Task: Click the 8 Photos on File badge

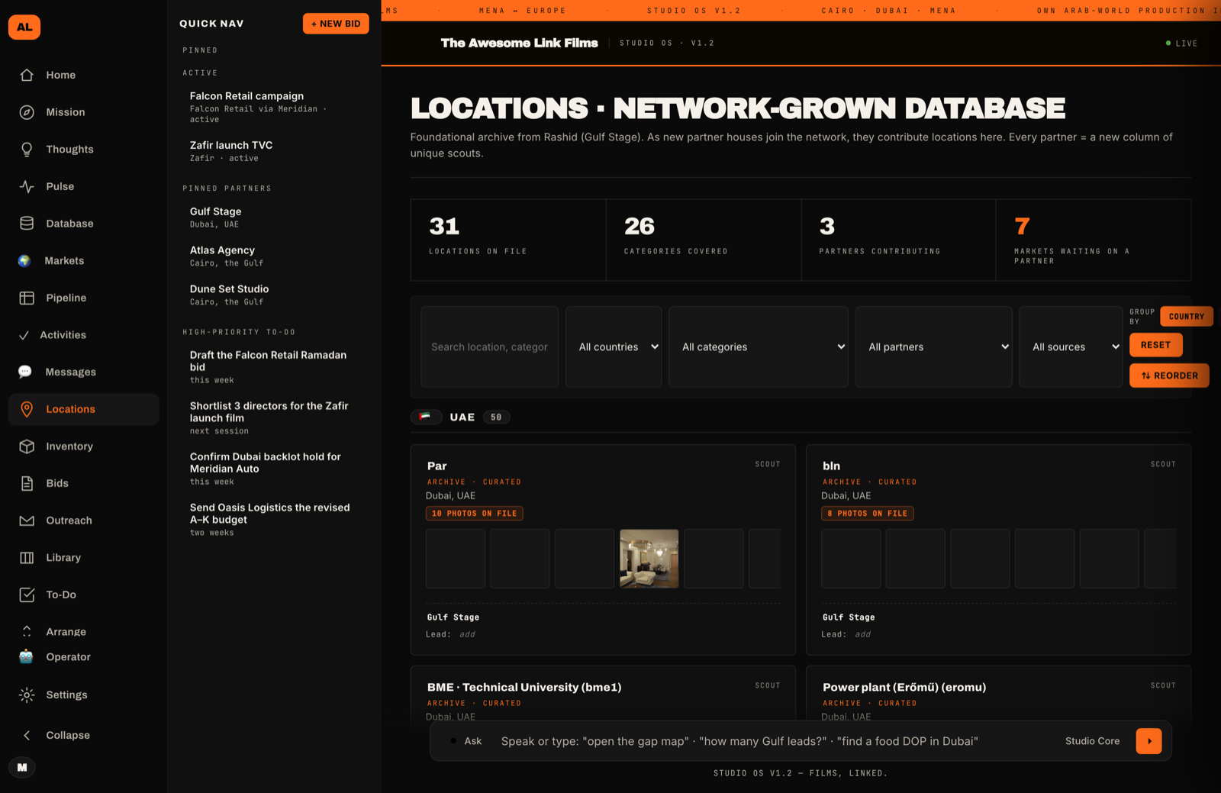Action: tap(868, 514)
